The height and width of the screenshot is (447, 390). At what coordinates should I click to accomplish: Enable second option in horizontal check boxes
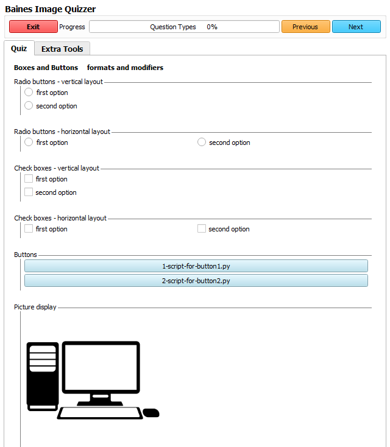[x=202, y=229]
